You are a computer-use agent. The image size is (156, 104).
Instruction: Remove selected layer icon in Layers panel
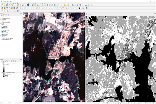(x=15, y=61)
